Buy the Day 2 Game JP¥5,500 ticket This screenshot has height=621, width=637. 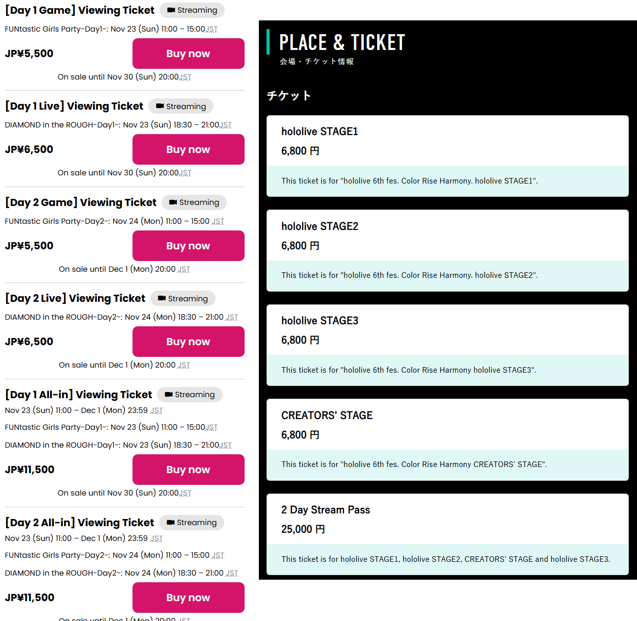(188, 246)
